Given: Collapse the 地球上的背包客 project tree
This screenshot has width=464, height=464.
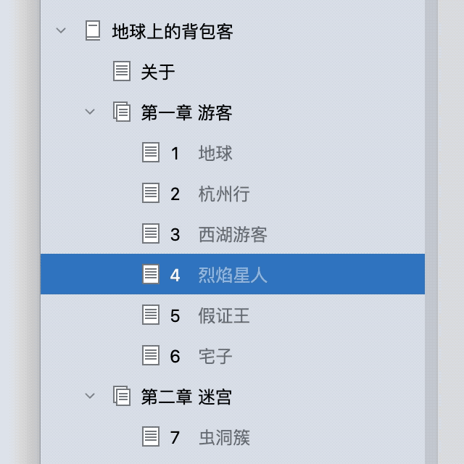Looking at the screenshot, I should tap(61, 30).
